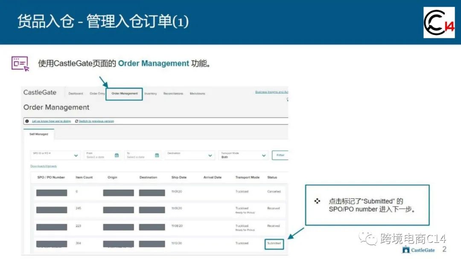Click the CastleGate footer logo

coord(418,250)
